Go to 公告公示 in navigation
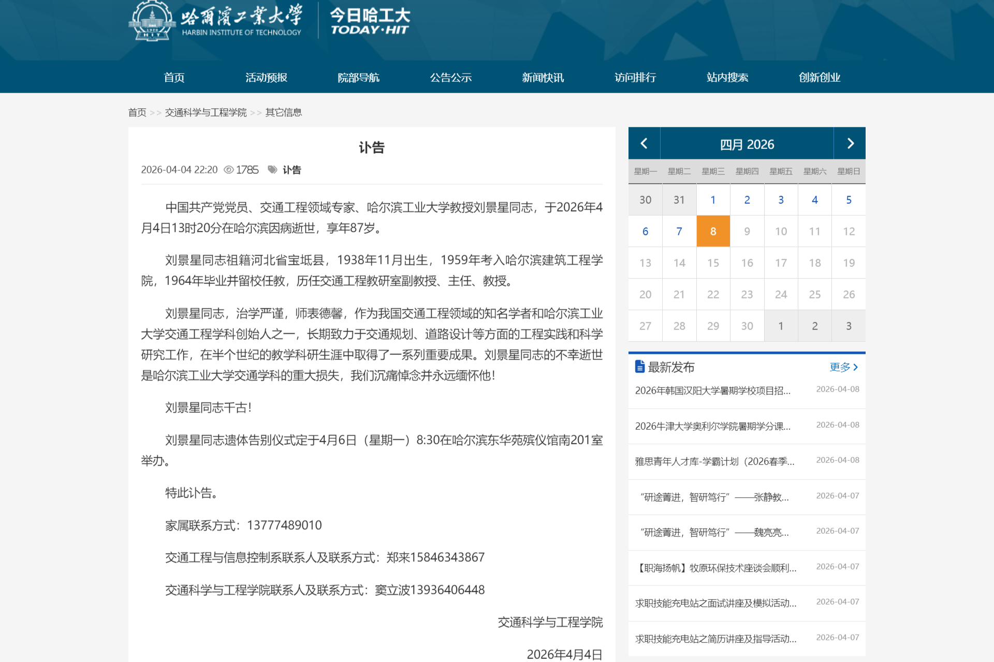Screen dimensions: 994x662 [450, 78]
